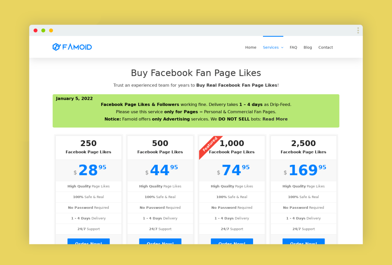
Task: Expand the Services dropdown chevron
Action: (282, 47)
